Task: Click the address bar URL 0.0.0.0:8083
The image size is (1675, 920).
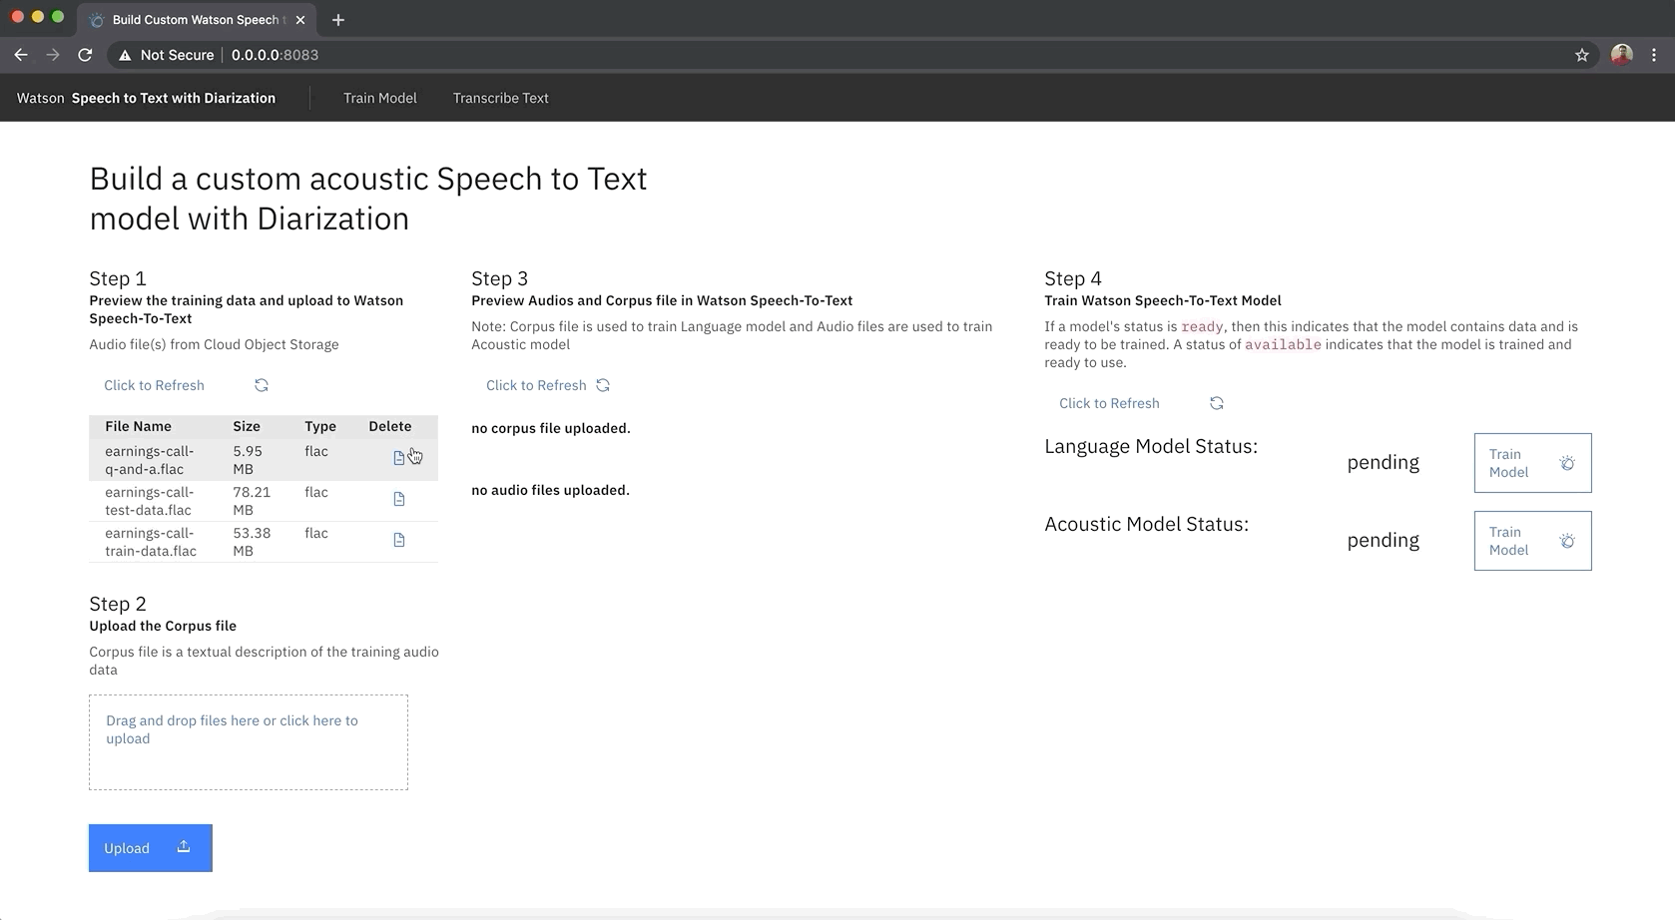Action: (x=275, y=55)
